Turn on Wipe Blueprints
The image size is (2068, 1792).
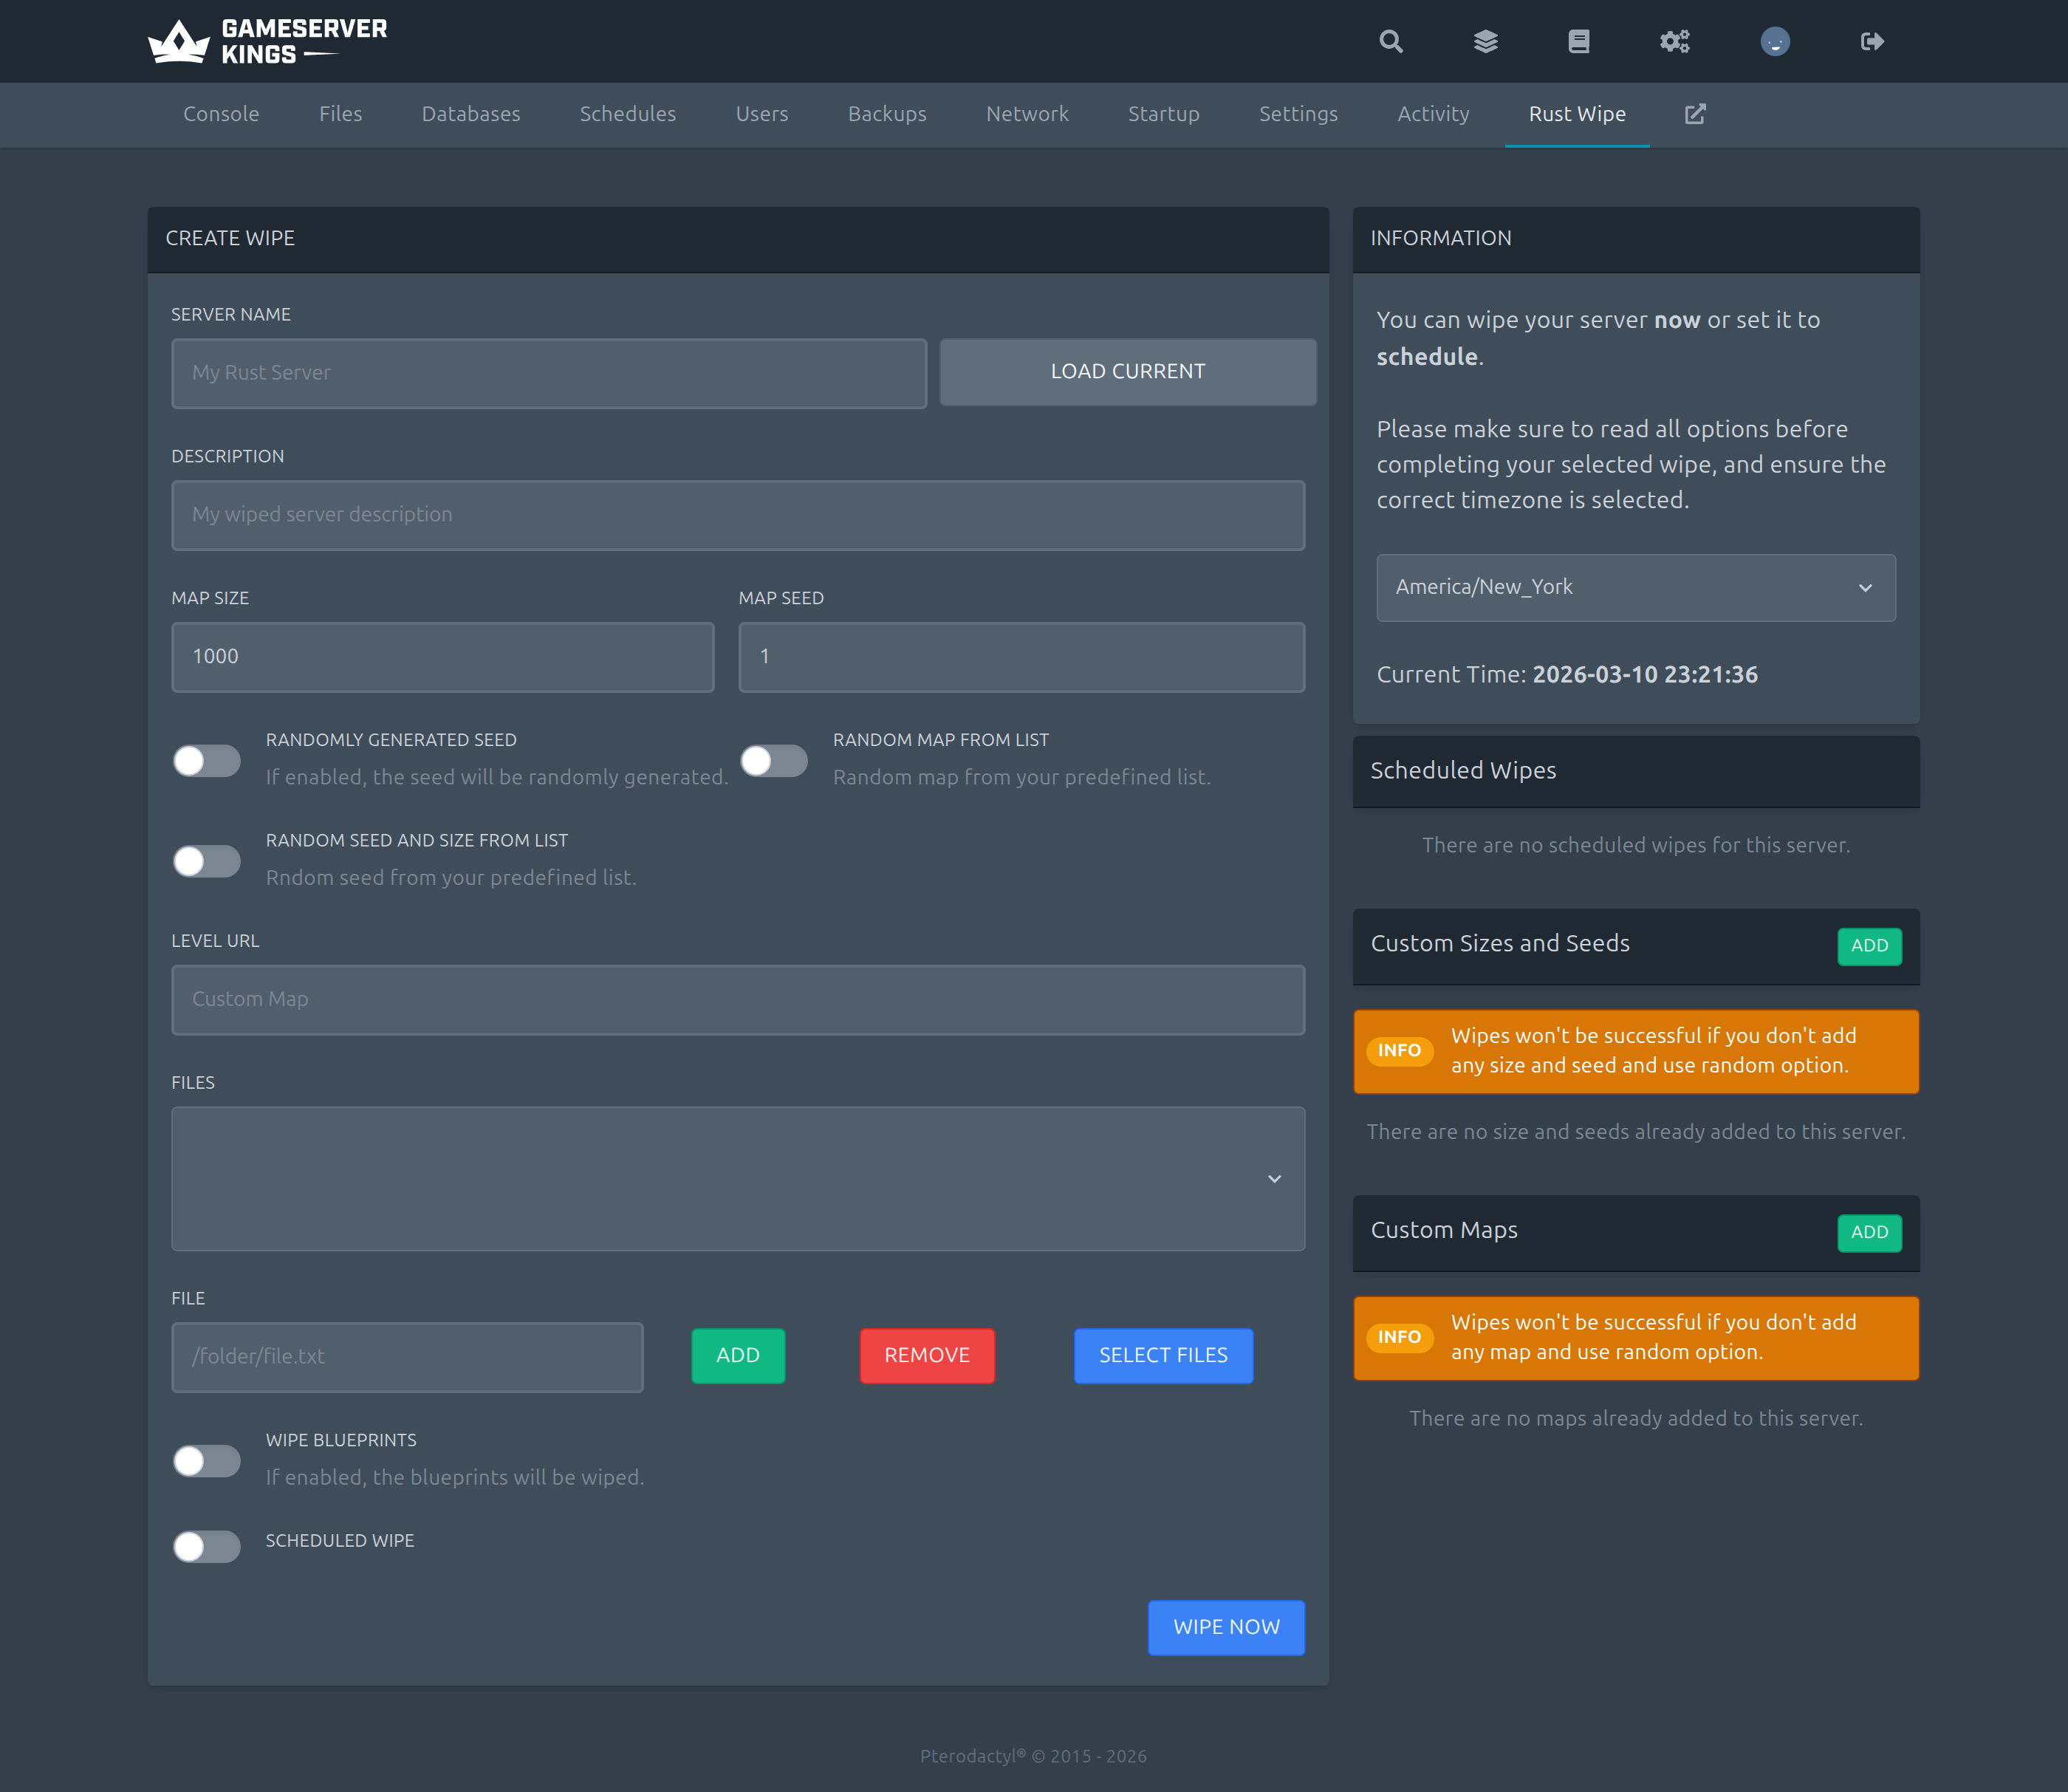205,1461
